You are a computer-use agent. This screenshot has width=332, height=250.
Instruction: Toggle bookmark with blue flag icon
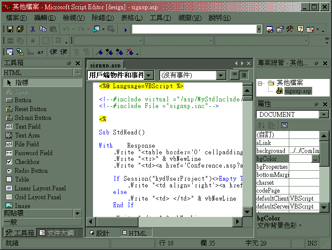pyautogui.click(x=99, y=52)
